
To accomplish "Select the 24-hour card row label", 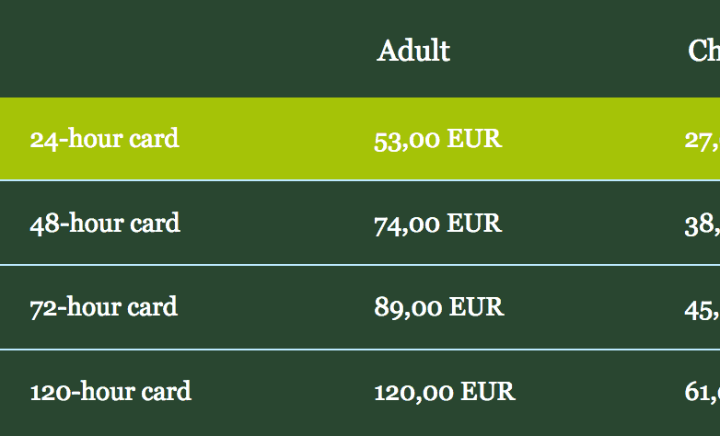I will (x=104, y=139).
